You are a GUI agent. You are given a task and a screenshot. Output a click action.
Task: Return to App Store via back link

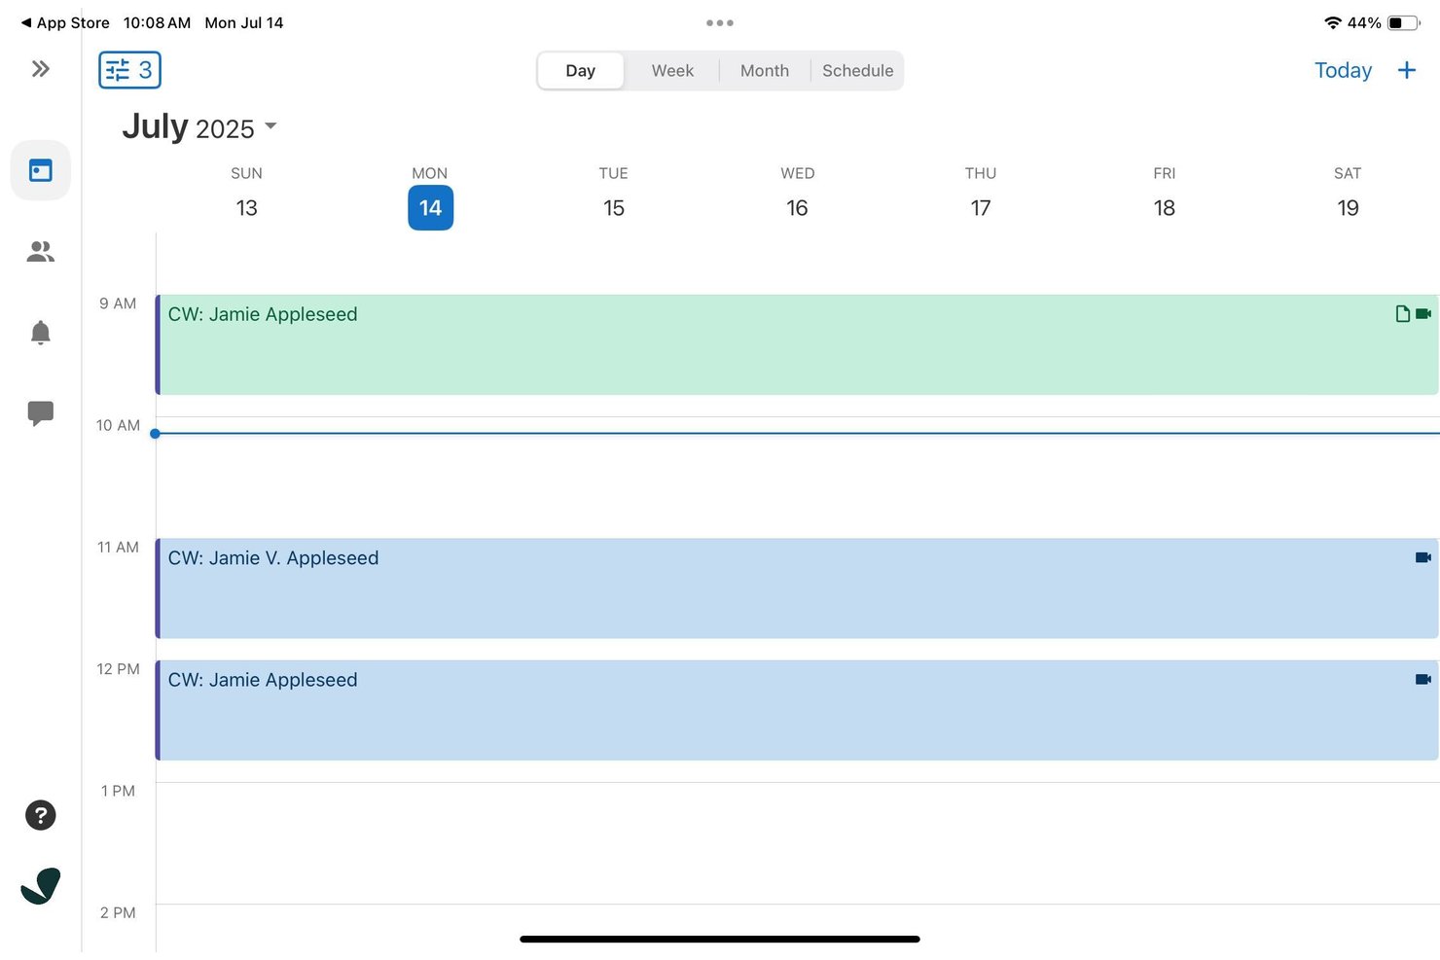(x=65, y=22)
